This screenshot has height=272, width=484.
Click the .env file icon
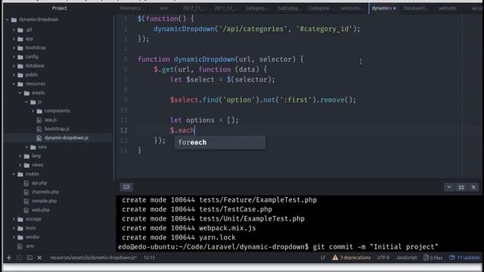tap(20, 246)
